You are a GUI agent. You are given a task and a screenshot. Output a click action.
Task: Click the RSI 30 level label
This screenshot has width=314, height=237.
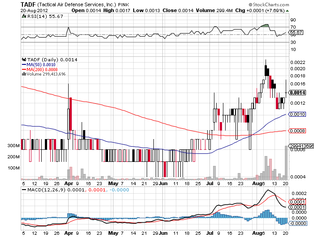point(293,42)
